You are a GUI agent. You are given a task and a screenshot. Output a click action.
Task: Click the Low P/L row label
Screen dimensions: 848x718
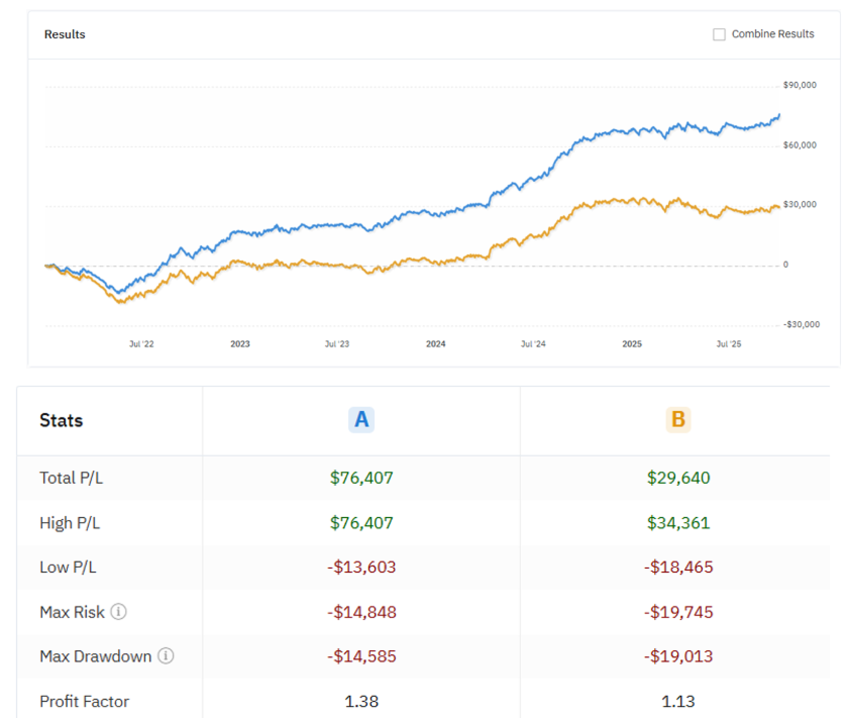pos(68,567)
